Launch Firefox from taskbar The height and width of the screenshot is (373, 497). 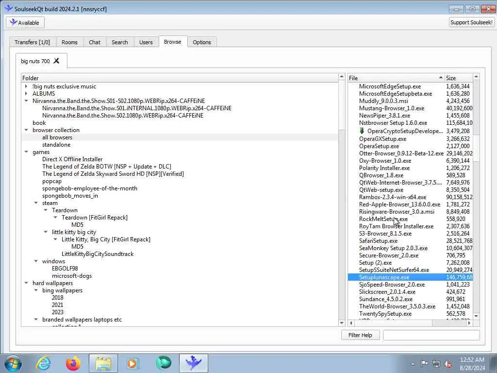click(73, 363)
